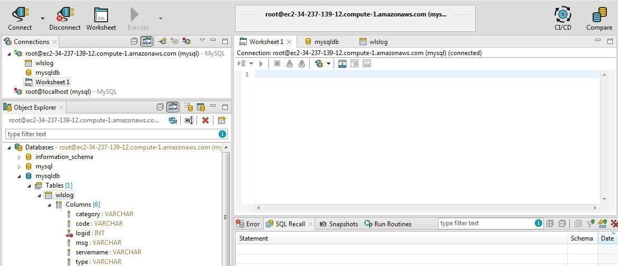618x266 pixels.
Task: Open the Snapshots tab
Action: coord(339,224)
